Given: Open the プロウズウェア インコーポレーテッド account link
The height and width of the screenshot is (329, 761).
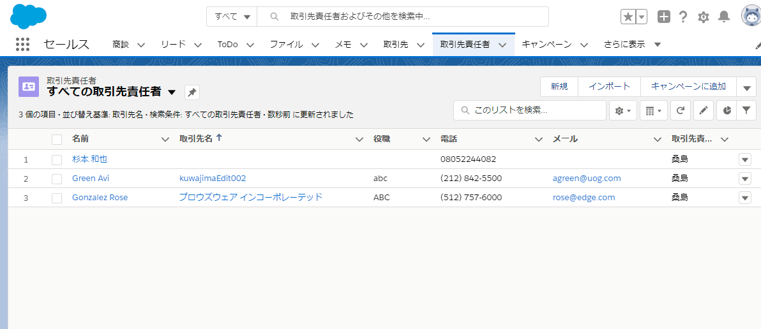Looking at the screenshot, I should click(251, 197).
